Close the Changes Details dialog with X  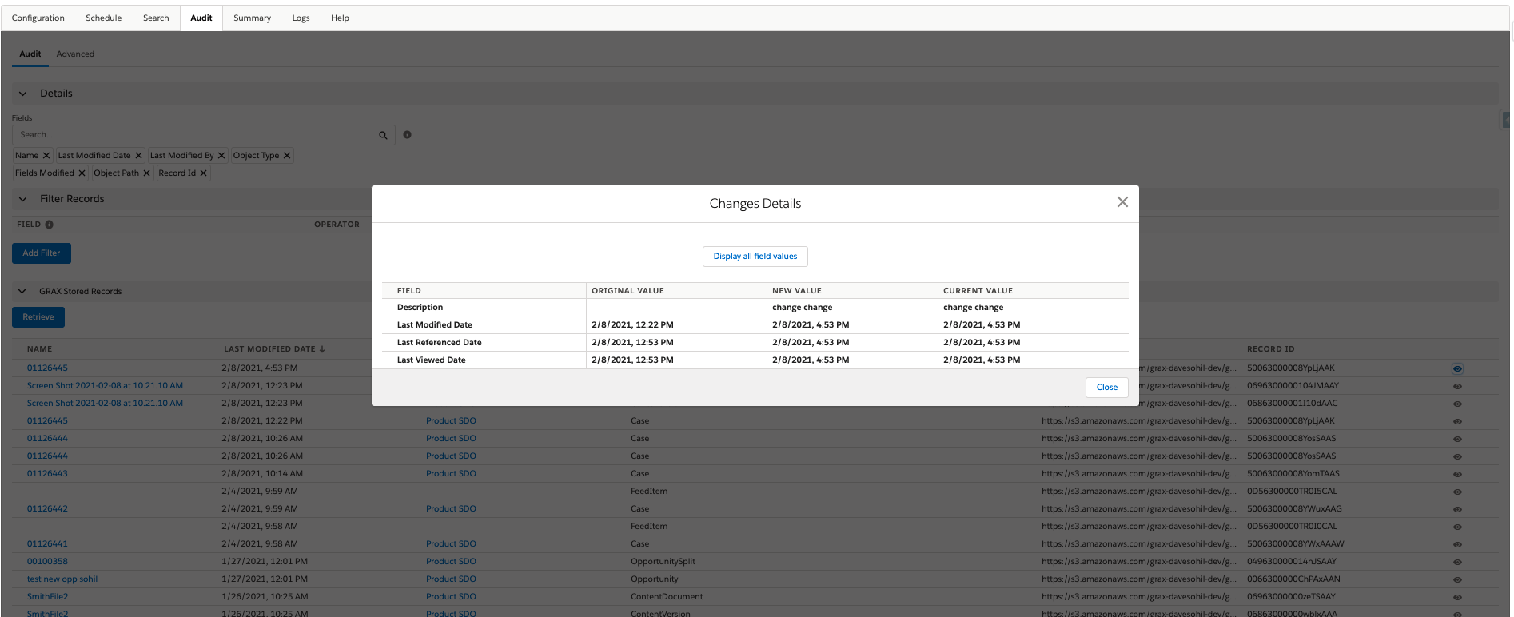coord(1122,202)
